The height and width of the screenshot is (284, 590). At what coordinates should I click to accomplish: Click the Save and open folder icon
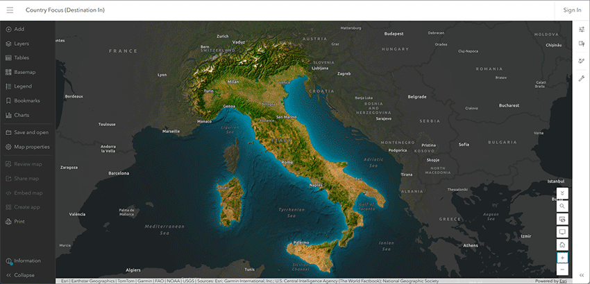pos(8,132)
